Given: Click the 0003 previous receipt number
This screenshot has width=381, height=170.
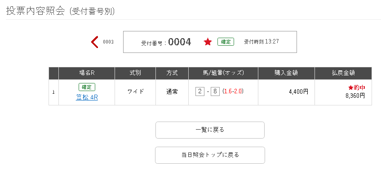Looking at the screenshot, I should pos(108,42).
